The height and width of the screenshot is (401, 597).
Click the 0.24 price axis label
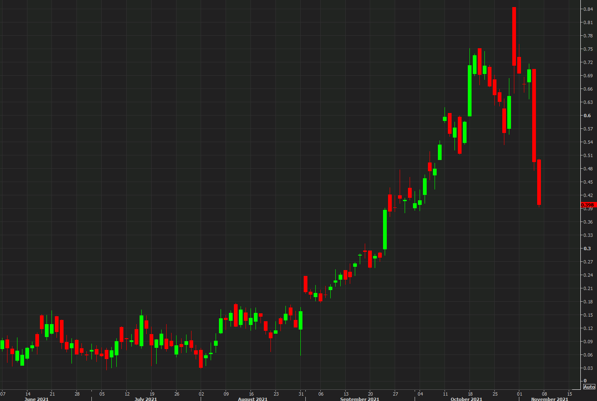coord(588,275)
